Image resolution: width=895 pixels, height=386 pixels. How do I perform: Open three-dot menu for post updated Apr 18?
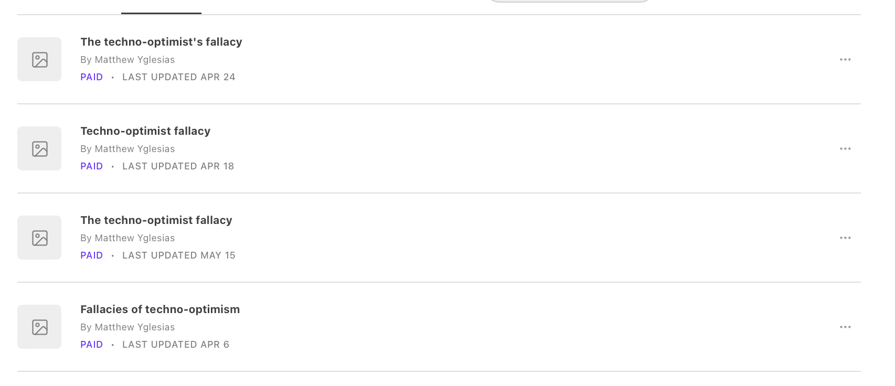point(845,149)
